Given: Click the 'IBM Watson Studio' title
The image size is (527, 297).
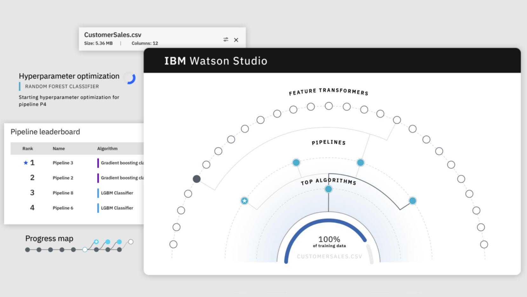Looking at the screenshot, I should point(216,61).
